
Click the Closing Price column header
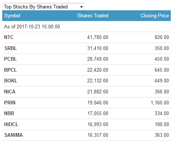[155, 16]
